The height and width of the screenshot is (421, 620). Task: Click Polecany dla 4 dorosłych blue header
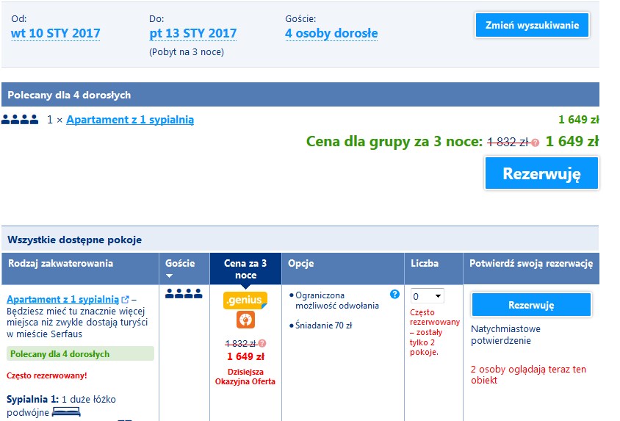(300, 95)
